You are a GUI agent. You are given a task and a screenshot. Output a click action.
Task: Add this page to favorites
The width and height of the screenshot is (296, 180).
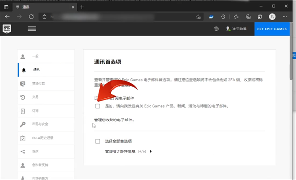coord(198,17)
